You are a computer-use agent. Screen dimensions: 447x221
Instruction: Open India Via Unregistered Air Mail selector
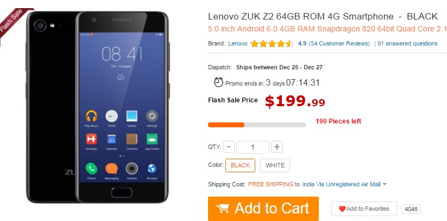pyautogui.click(x=341, y=184)
